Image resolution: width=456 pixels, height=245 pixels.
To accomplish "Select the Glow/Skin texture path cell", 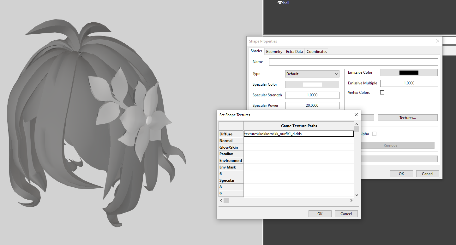I will tap(299, 147).
